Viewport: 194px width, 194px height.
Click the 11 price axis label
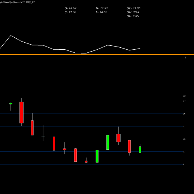[184, 152]
